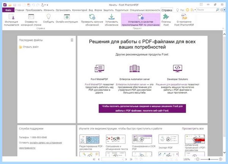Click the Поиск search input field
228x164 pixels.
206,10
